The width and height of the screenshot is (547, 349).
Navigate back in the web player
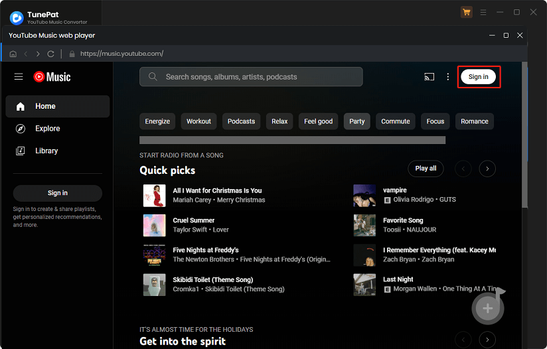(x=25, y=54)
